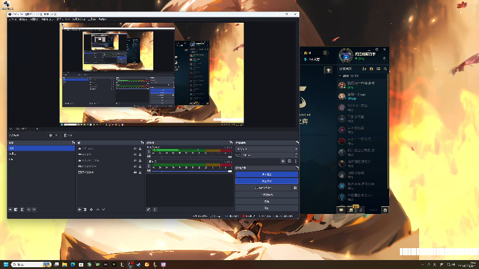Screen dimensions: 479x269
Task: Pop out the Audio Mixer dock with float icon
Action: [x=231, y=143]
